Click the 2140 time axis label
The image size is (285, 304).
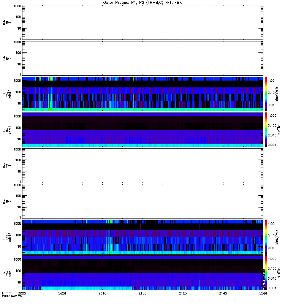(x=223, y=293)
